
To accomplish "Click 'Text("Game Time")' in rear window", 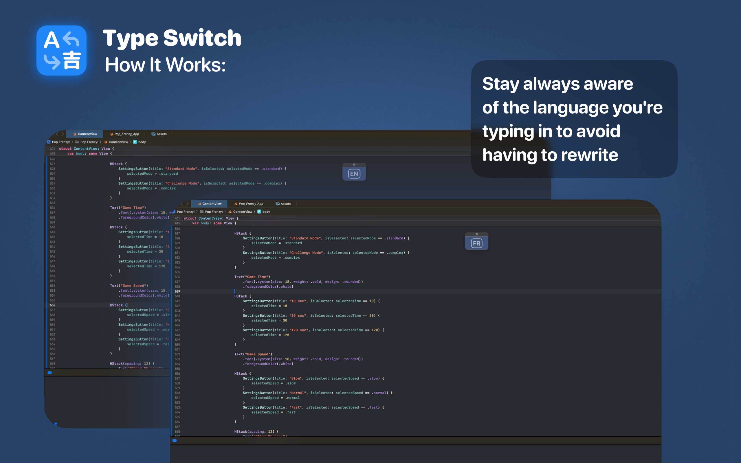I will (x=128, y=207).
